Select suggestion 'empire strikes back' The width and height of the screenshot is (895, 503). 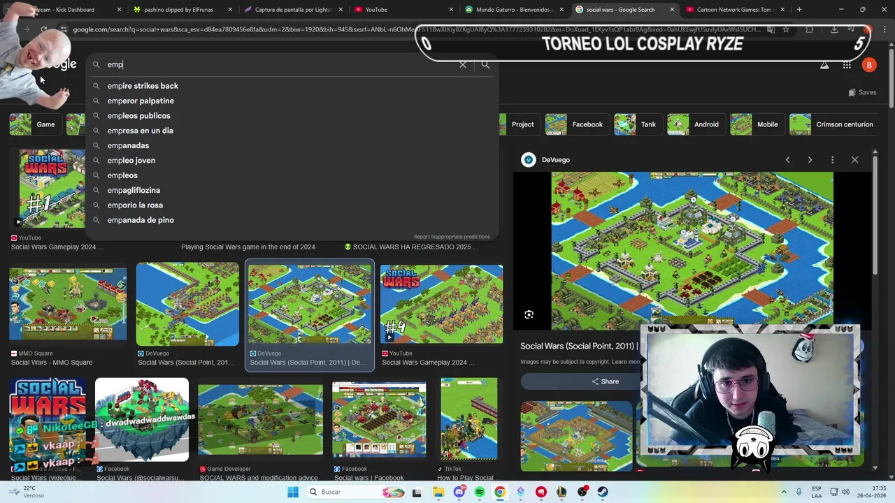coord(292,86)
